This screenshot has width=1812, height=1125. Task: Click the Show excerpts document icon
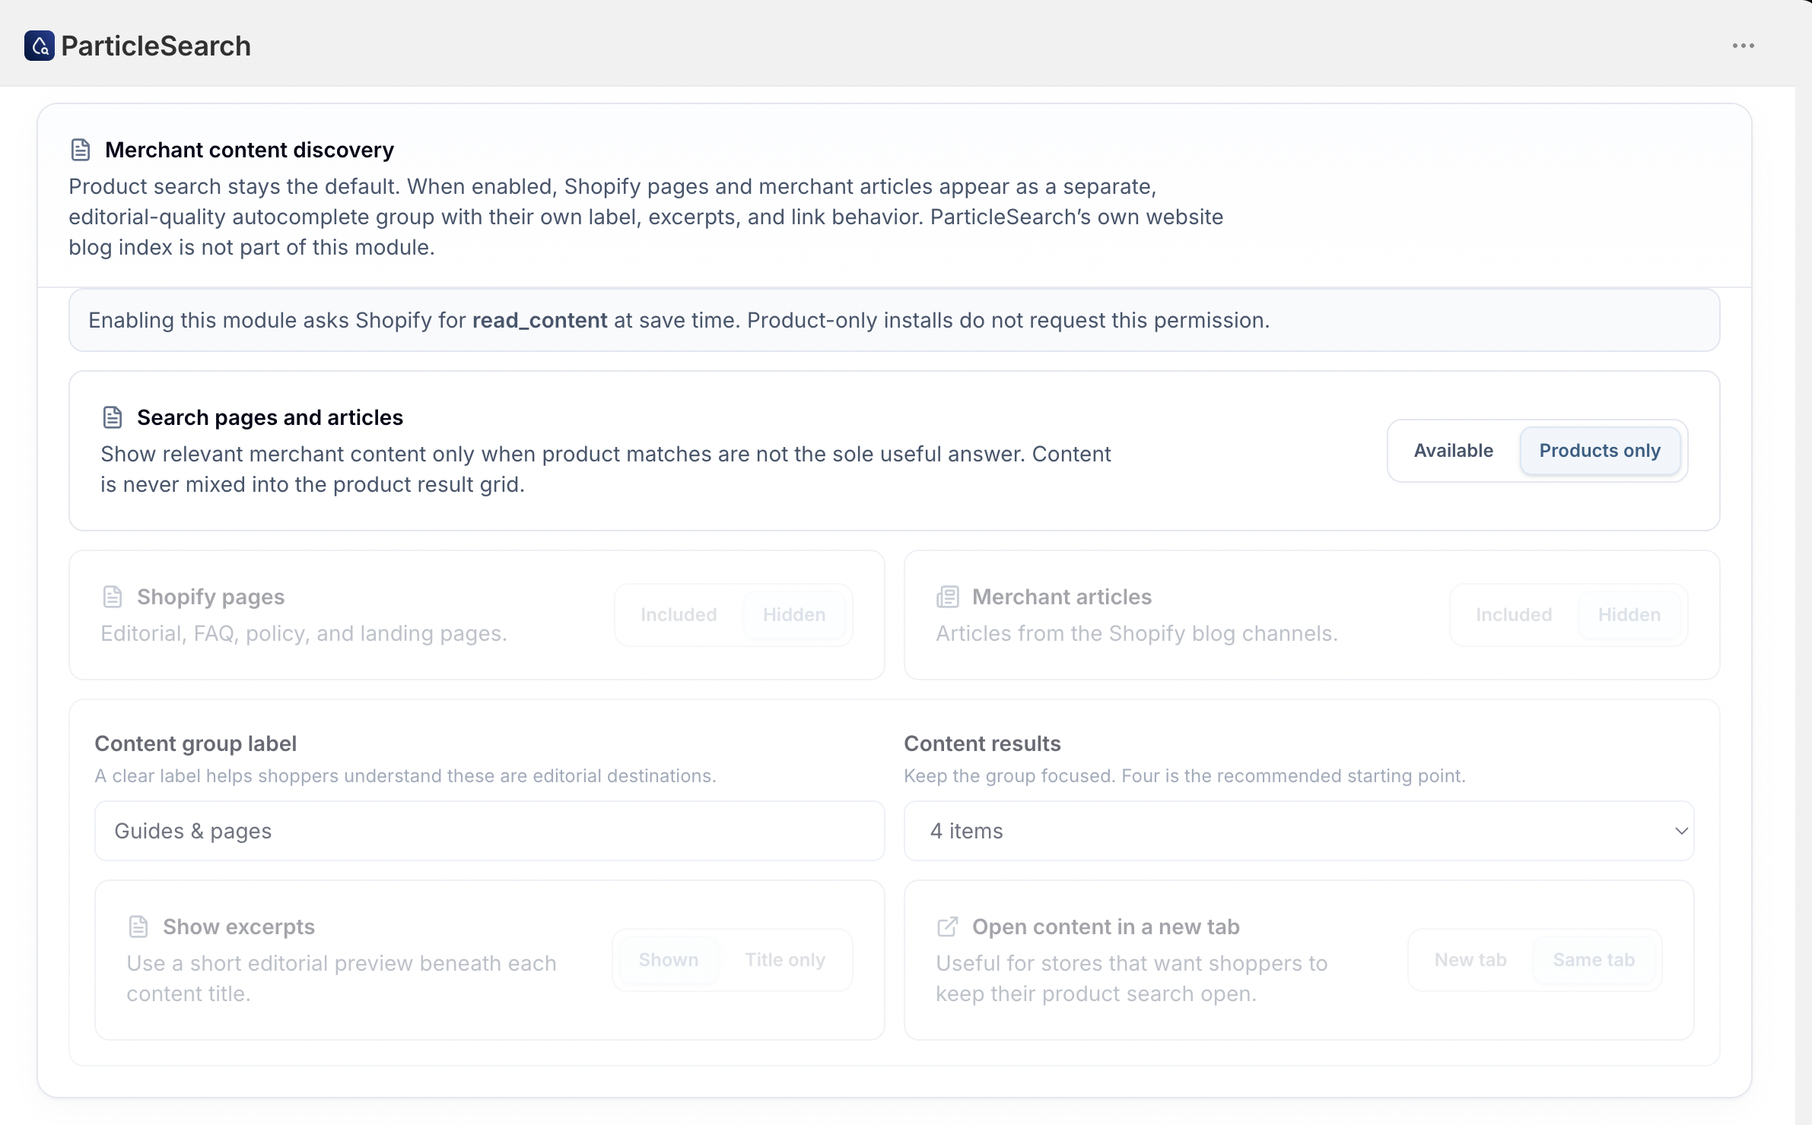coord(138,927)
